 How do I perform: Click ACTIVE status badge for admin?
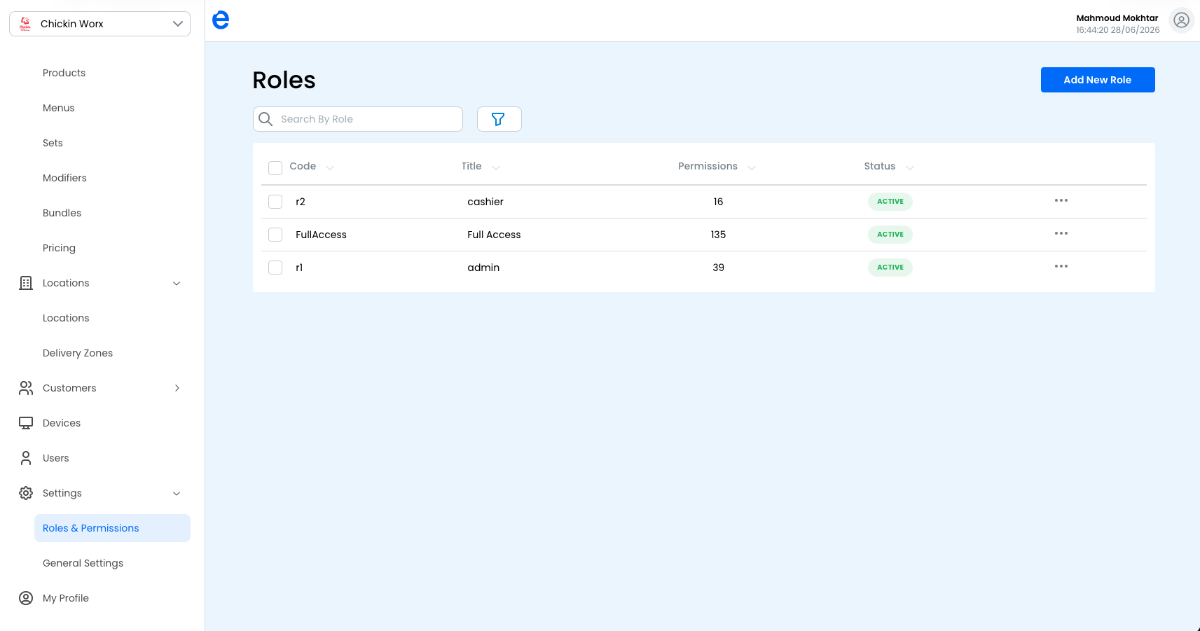(890, 268)
